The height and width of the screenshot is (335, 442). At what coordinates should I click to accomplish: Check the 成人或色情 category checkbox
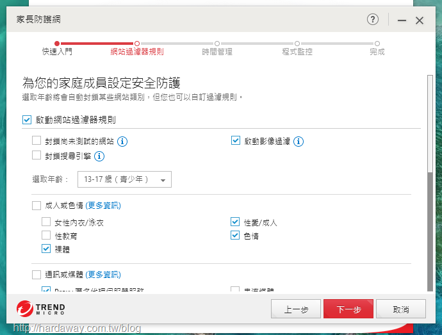pyautogui.click(x=37, y=206)
